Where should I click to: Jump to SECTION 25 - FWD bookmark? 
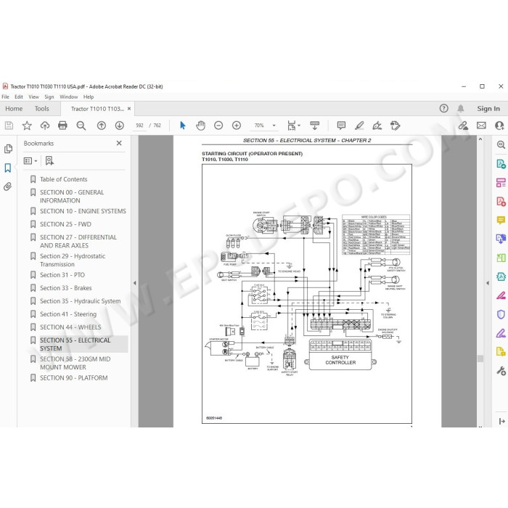pyautogui.click(x=65, y=224)
